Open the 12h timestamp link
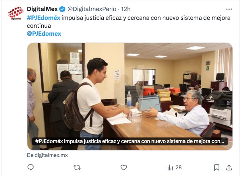Viewport: 240px width, 176px height. tap(126, 9)
